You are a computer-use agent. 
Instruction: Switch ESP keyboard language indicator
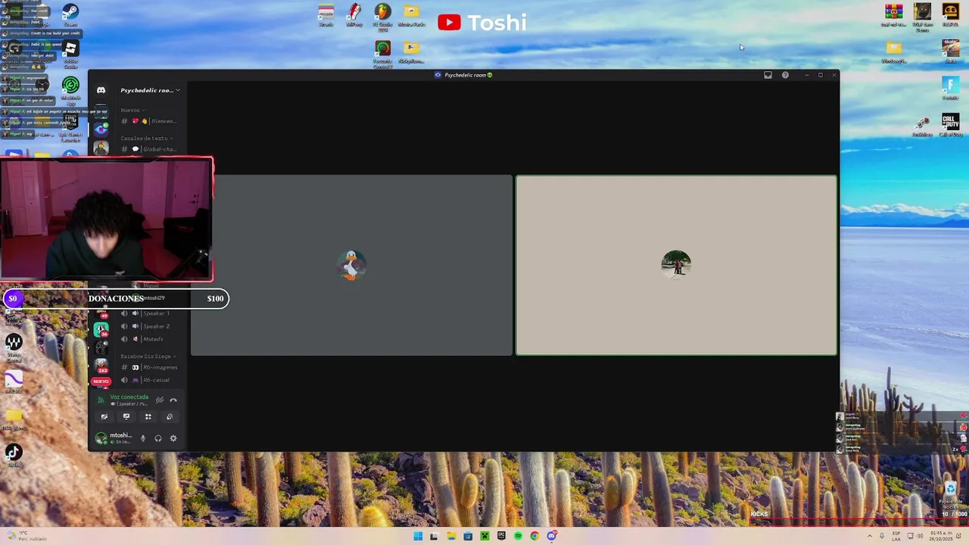click(x=896, y=536)
